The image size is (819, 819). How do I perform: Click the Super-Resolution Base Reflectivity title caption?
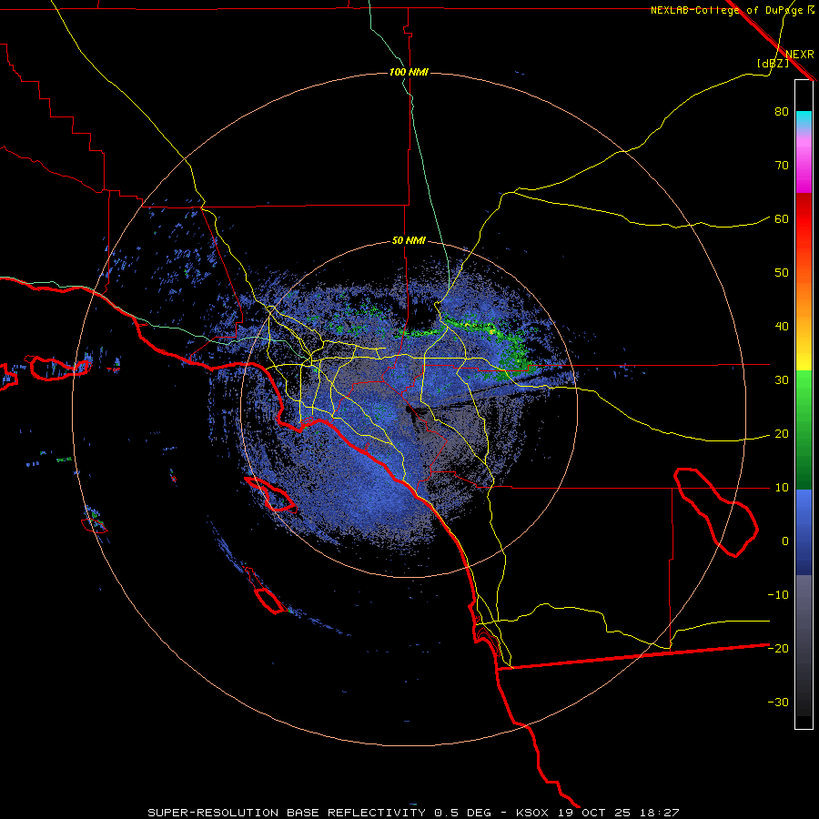coord(413,813)
